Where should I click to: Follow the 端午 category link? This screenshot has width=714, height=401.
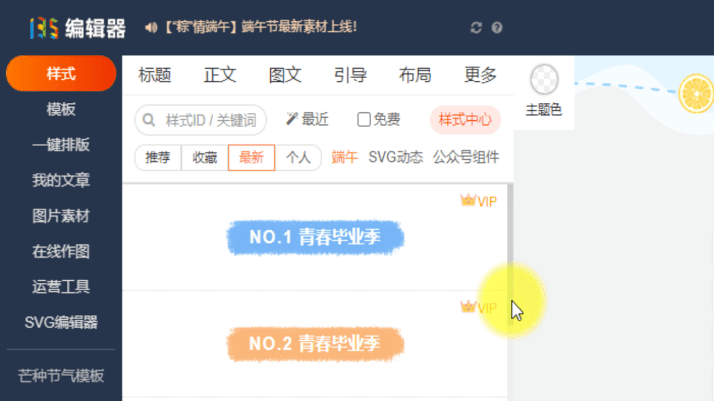[345, 157]
